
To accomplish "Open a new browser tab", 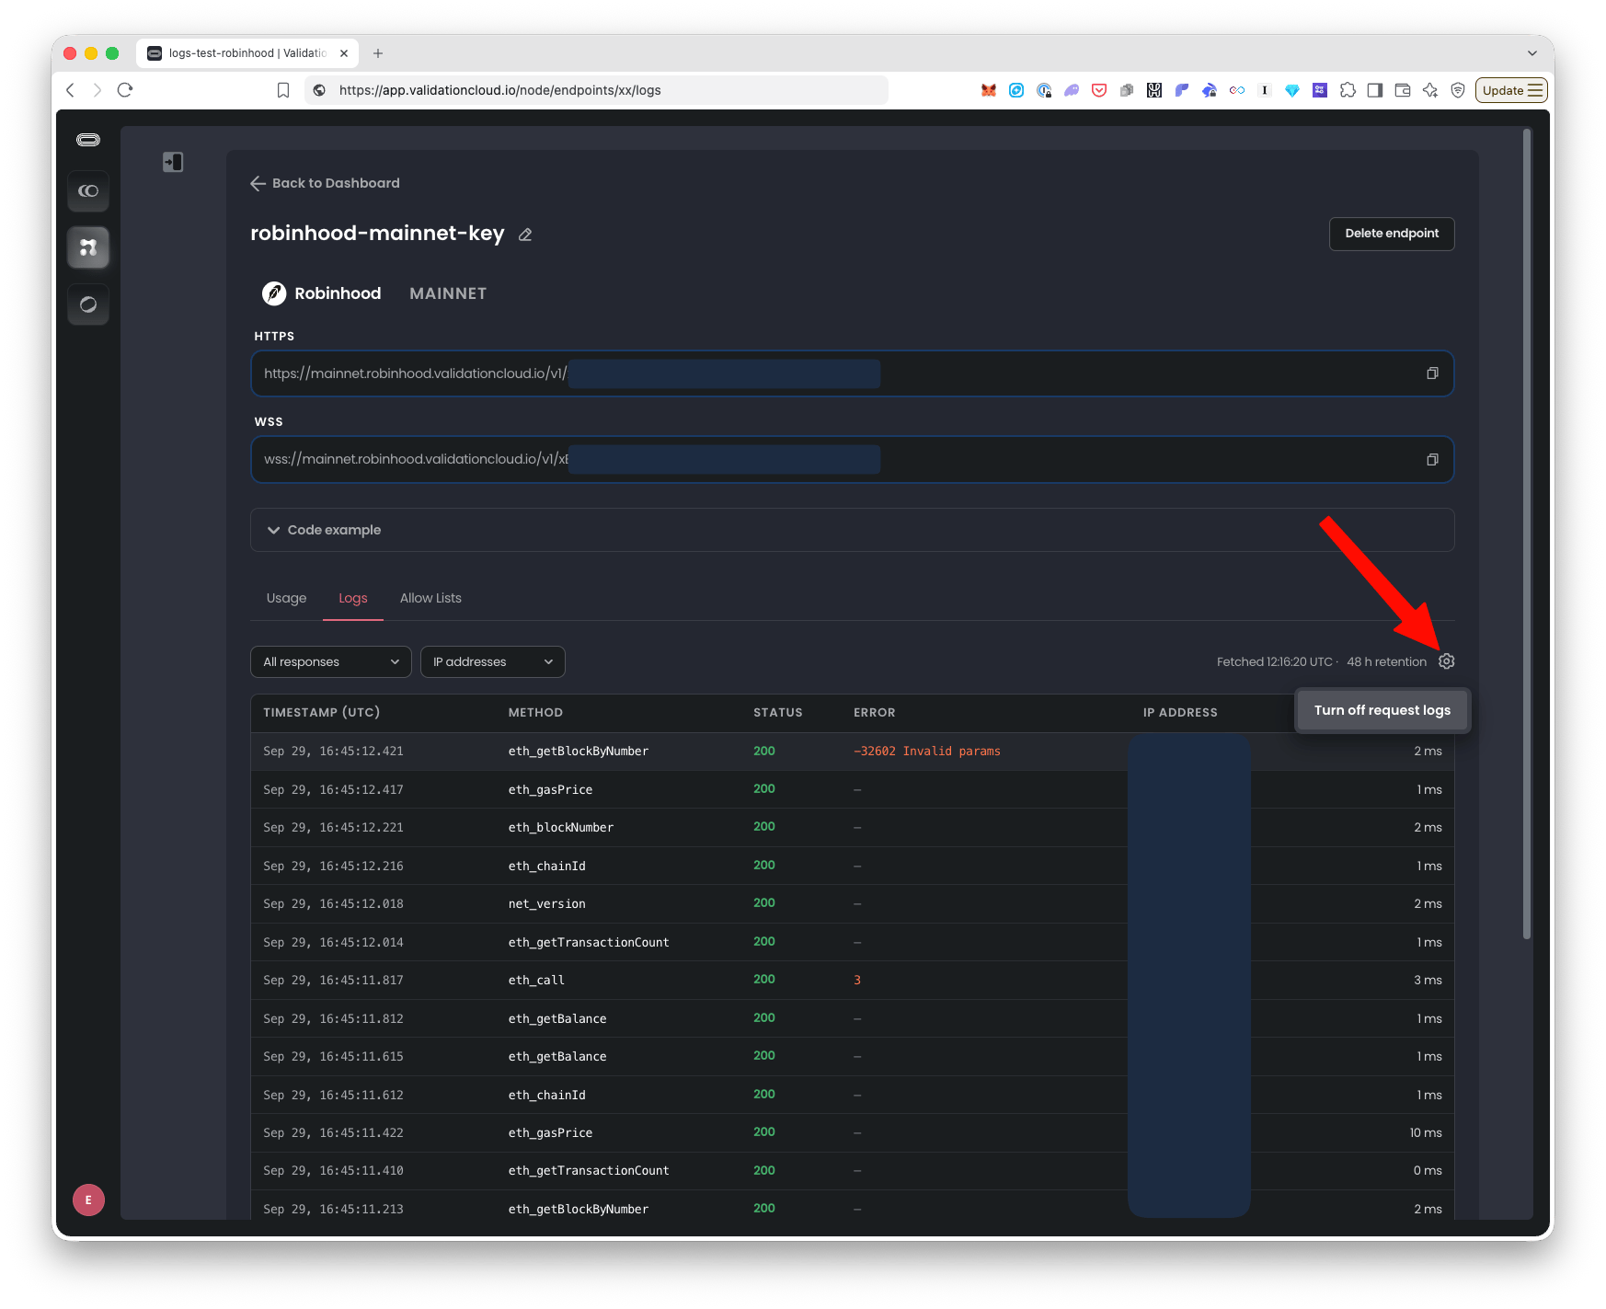I will pyautogui.click(x=378, y=53).
